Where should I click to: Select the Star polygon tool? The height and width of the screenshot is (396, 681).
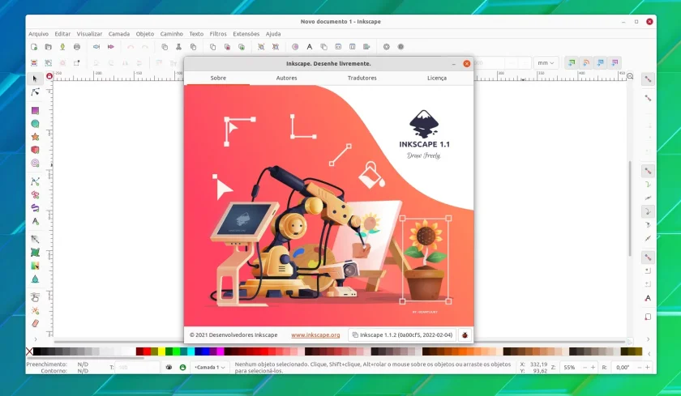click(x=35, y=137)
